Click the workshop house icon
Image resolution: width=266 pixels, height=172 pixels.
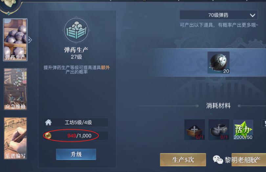(48, 122)
